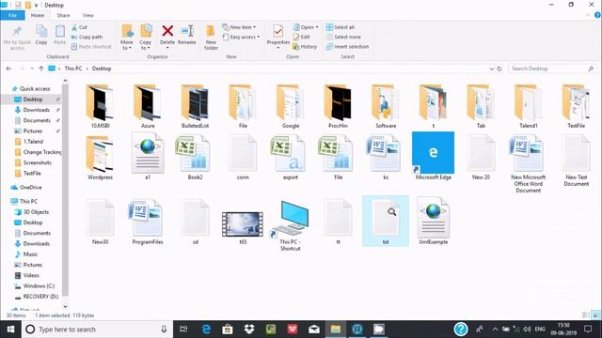The image size is (602, 338).
Task: Select the a1 web file icon
Action: [148, 154]
